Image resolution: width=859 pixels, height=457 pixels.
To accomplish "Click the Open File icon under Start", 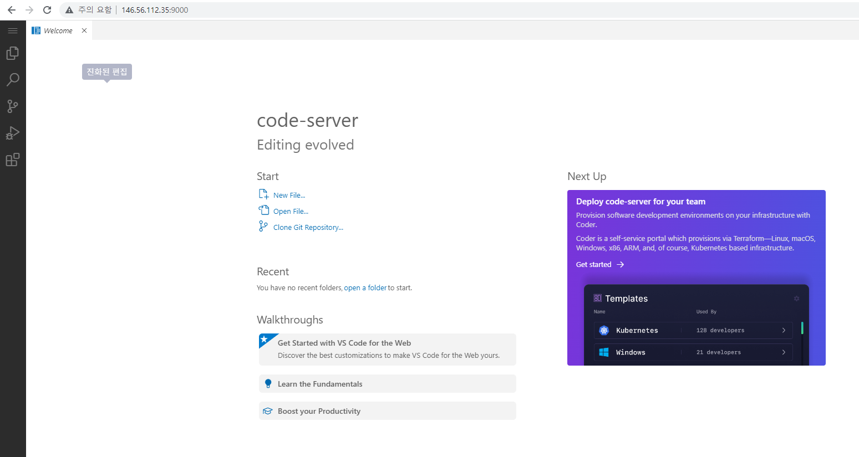I will (264, 210).
